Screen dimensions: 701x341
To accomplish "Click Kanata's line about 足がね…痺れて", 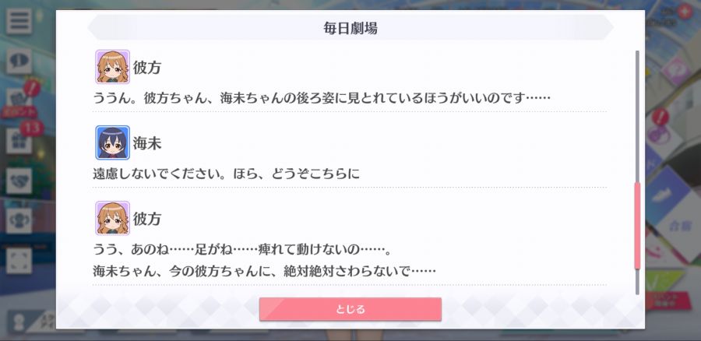I will (x=242, y=249).
